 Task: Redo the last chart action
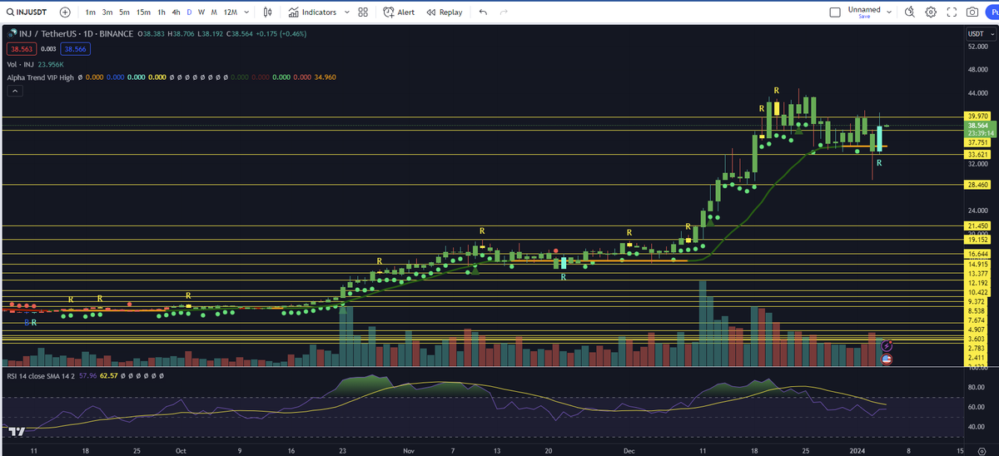coord(503,12)
